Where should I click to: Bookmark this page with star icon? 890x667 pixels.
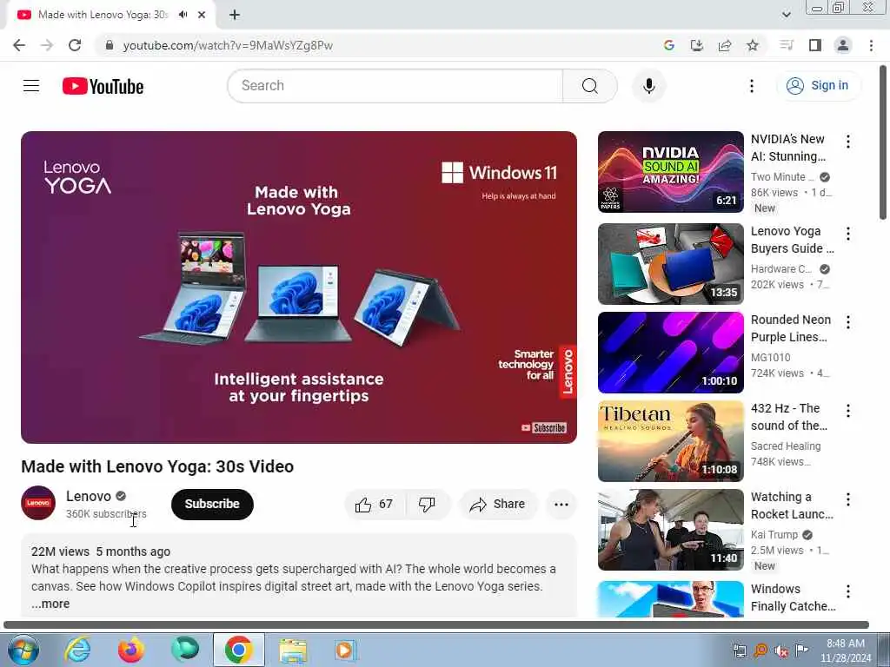[x=753, y=45]
